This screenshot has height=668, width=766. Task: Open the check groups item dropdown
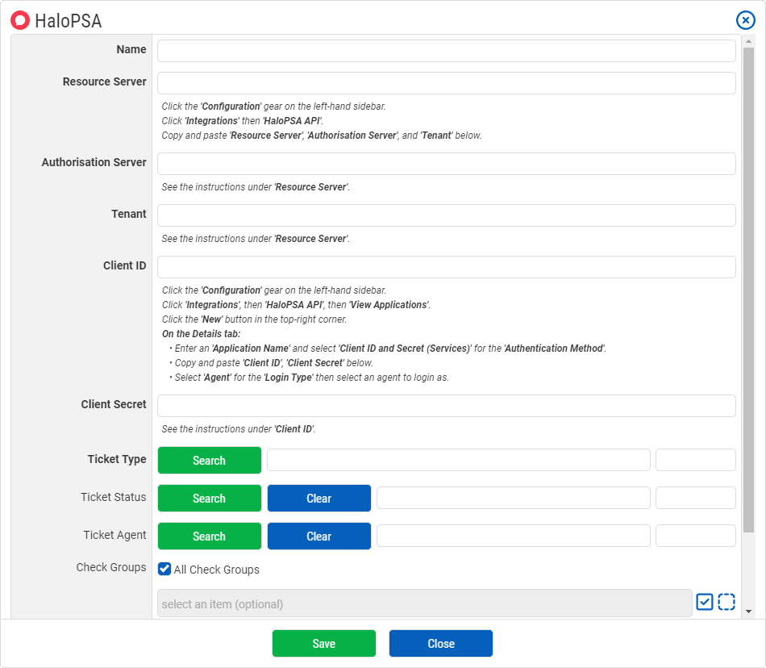(424, 603)
